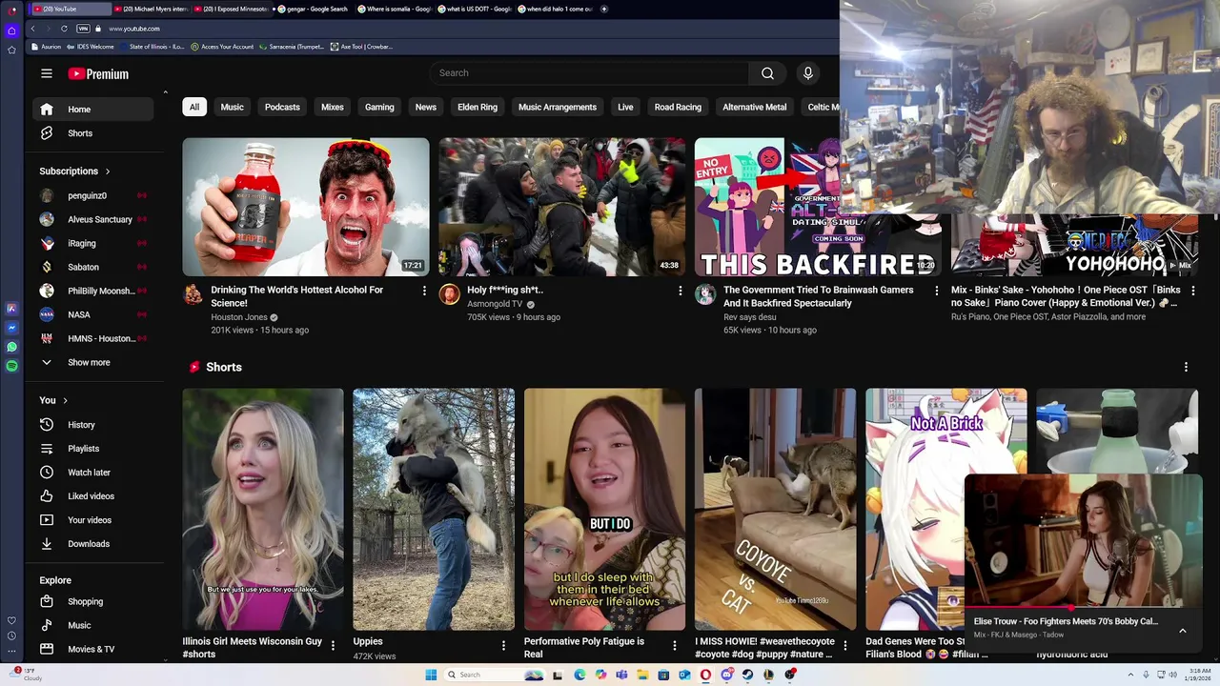Show more subscriptions
The width and height of the screenshot is (1220, 686).
[x=93, y=362]
